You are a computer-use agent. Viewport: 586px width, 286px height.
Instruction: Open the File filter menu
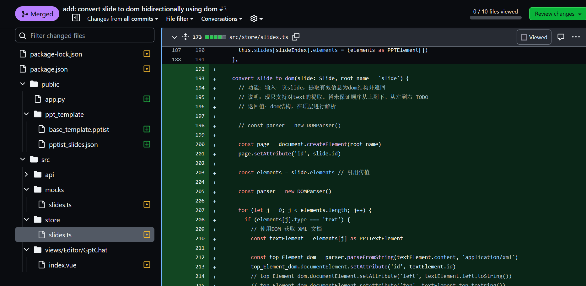click(x=180, y=19)
